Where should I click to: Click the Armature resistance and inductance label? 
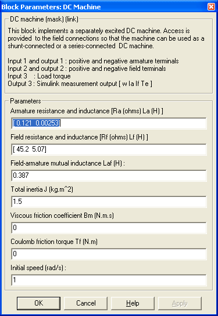tap(87, 111)
